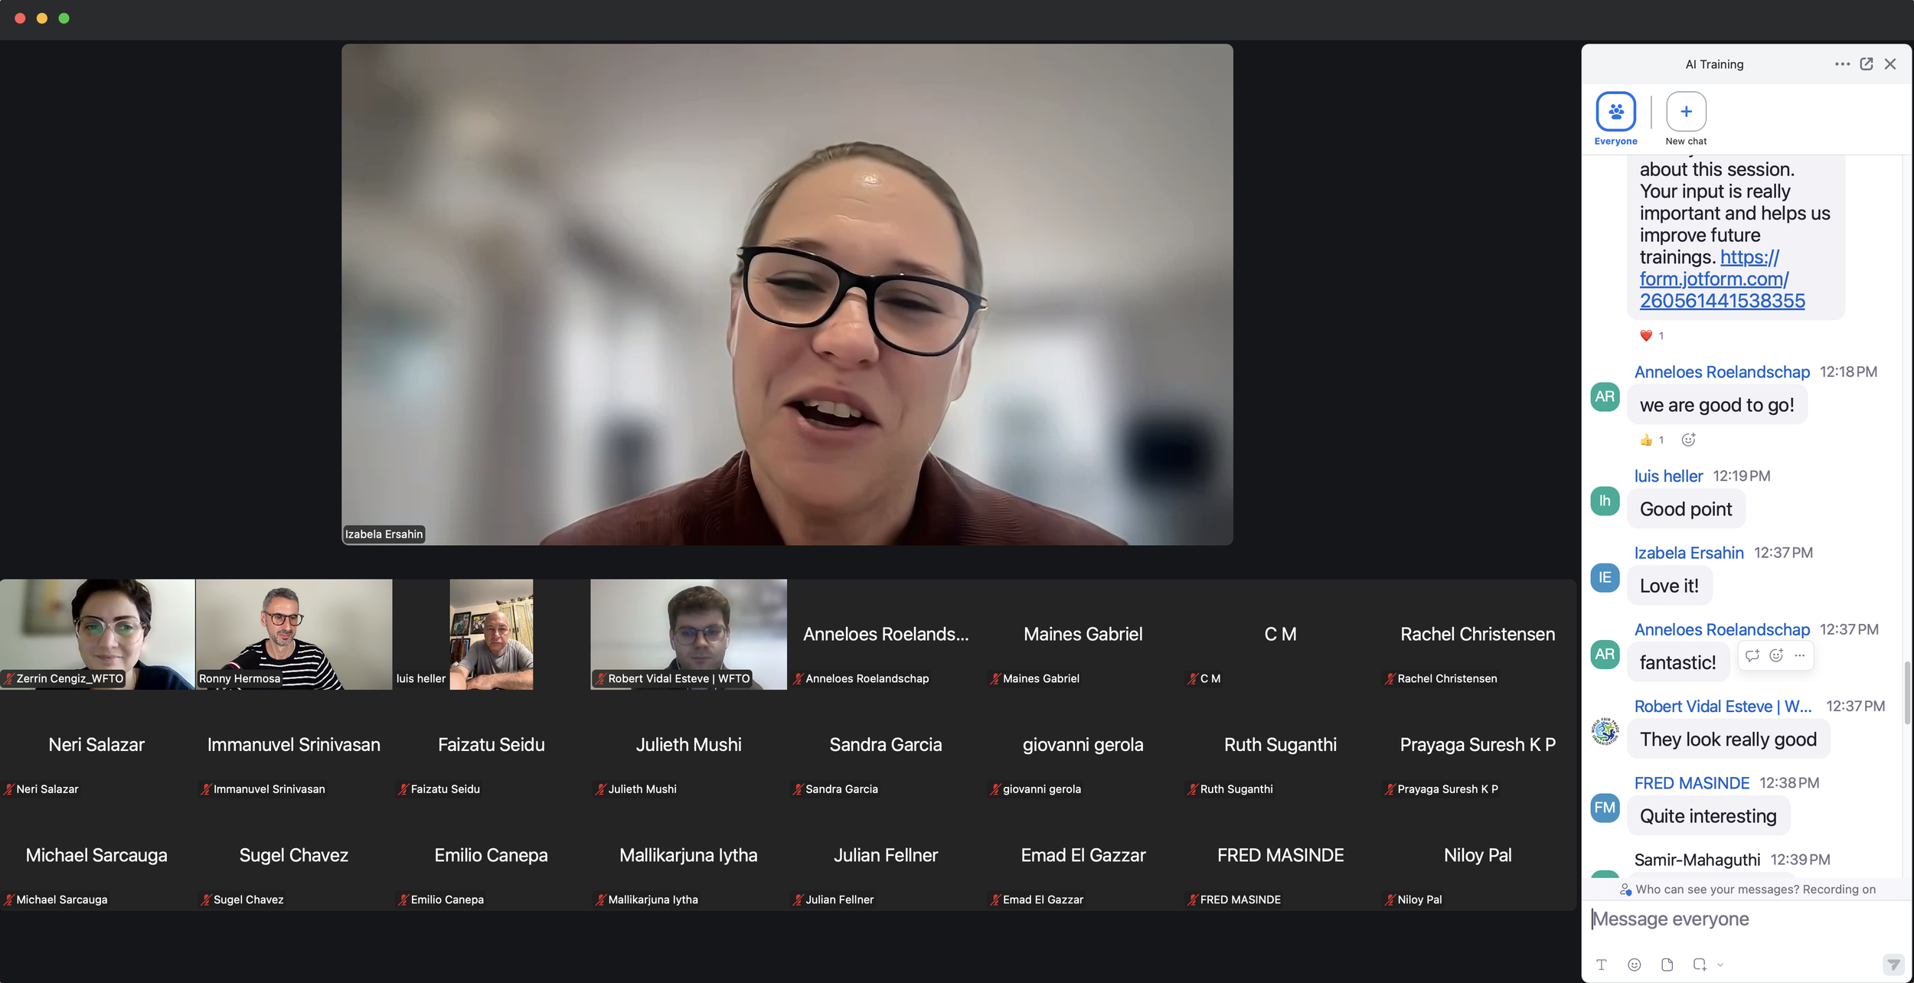Image resolution: width=1914 pixels, height=983 pixels.
Task: Click the screenshot capture icon
Action: pos(1699,965)
